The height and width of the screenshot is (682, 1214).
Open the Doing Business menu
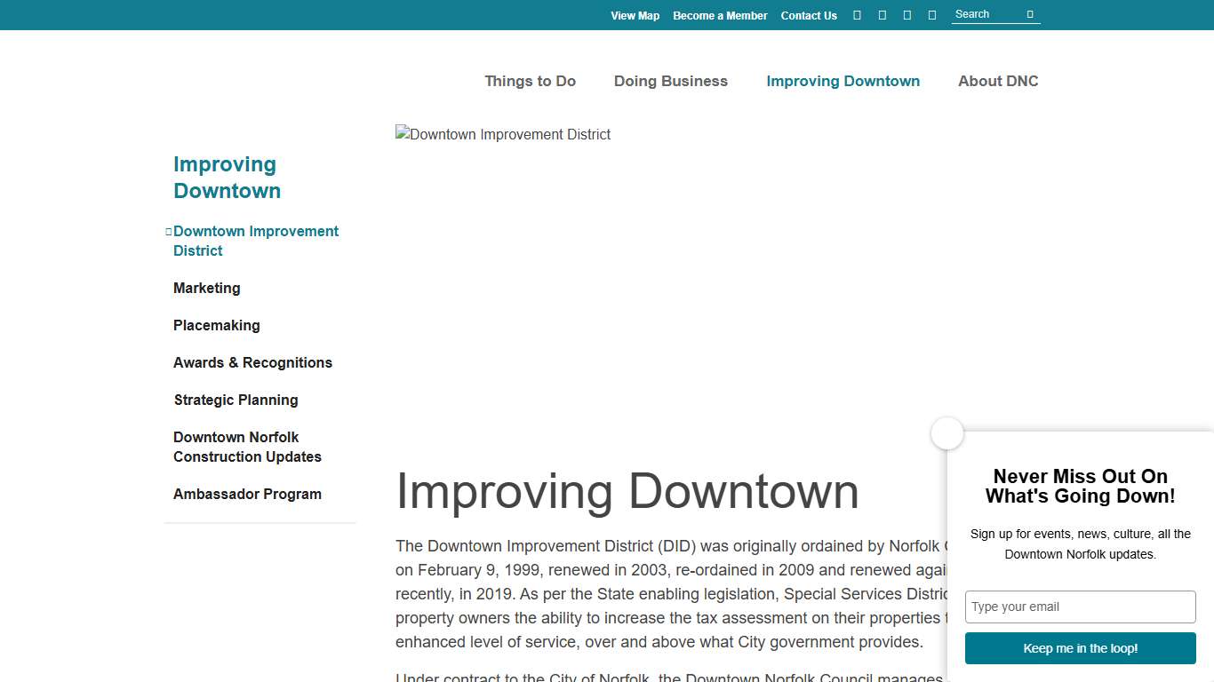[x=670, y=81]
